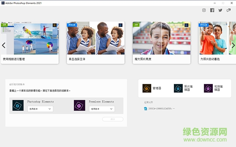
Task: Click the 使用相册进行整理 card caption
Action: 14,59
